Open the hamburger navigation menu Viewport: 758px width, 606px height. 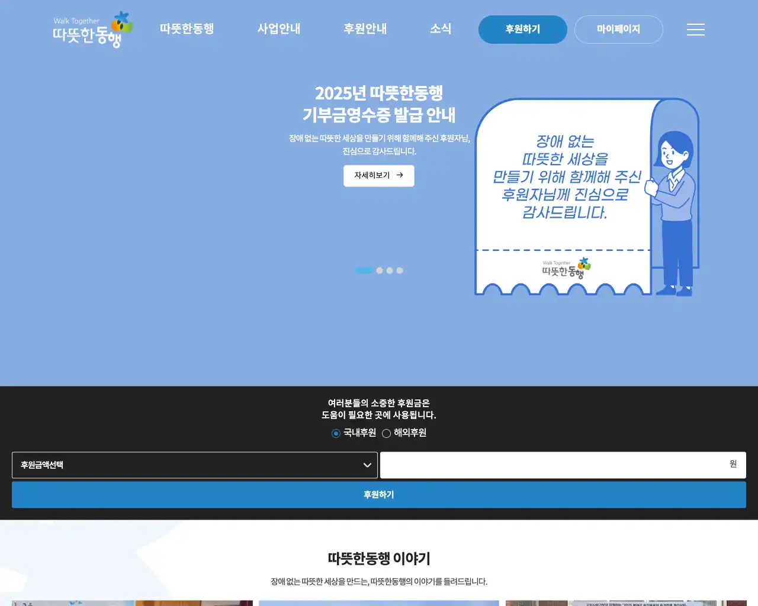pyautogui.click(x=695, y=30)
